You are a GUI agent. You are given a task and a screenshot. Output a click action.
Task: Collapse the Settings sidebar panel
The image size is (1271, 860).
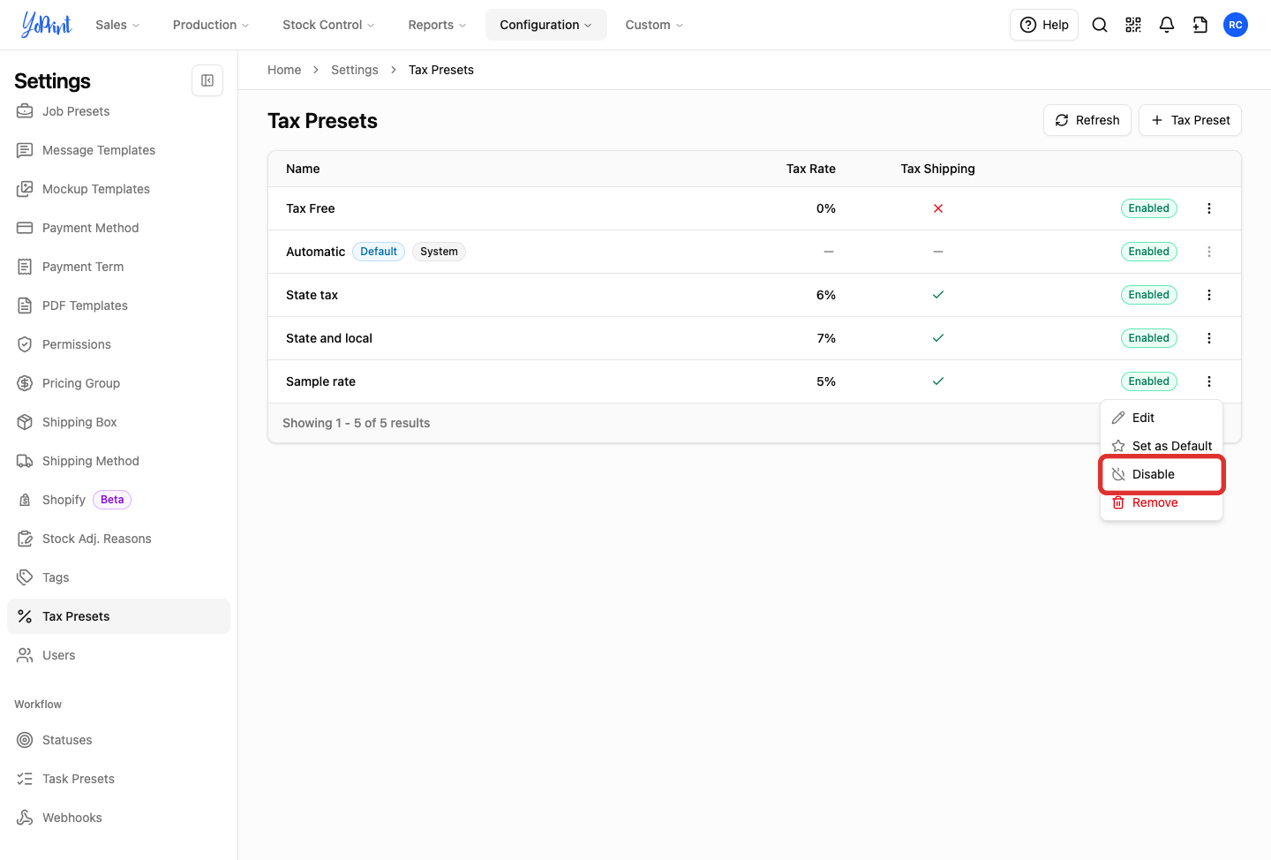[207, 80]
